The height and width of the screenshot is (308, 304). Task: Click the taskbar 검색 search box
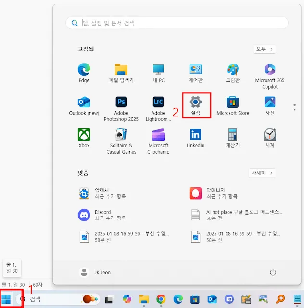(x=58, y=299)
